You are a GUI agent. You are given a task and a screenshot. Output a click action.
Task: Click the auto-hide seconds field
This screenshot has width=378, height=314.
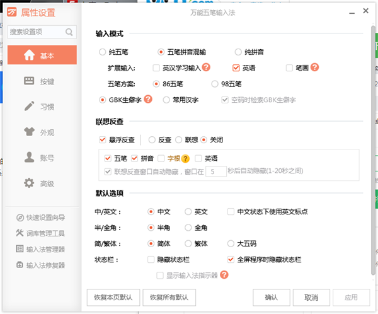216,172
